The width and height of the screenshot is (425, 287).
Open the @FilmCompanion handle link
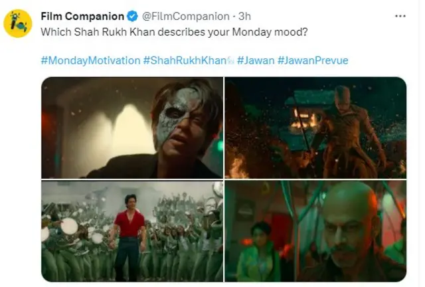pos(186,17)
